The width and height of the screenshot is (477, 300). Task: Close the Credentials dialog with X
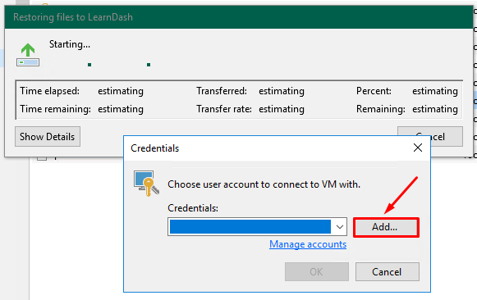coord(418,148)
